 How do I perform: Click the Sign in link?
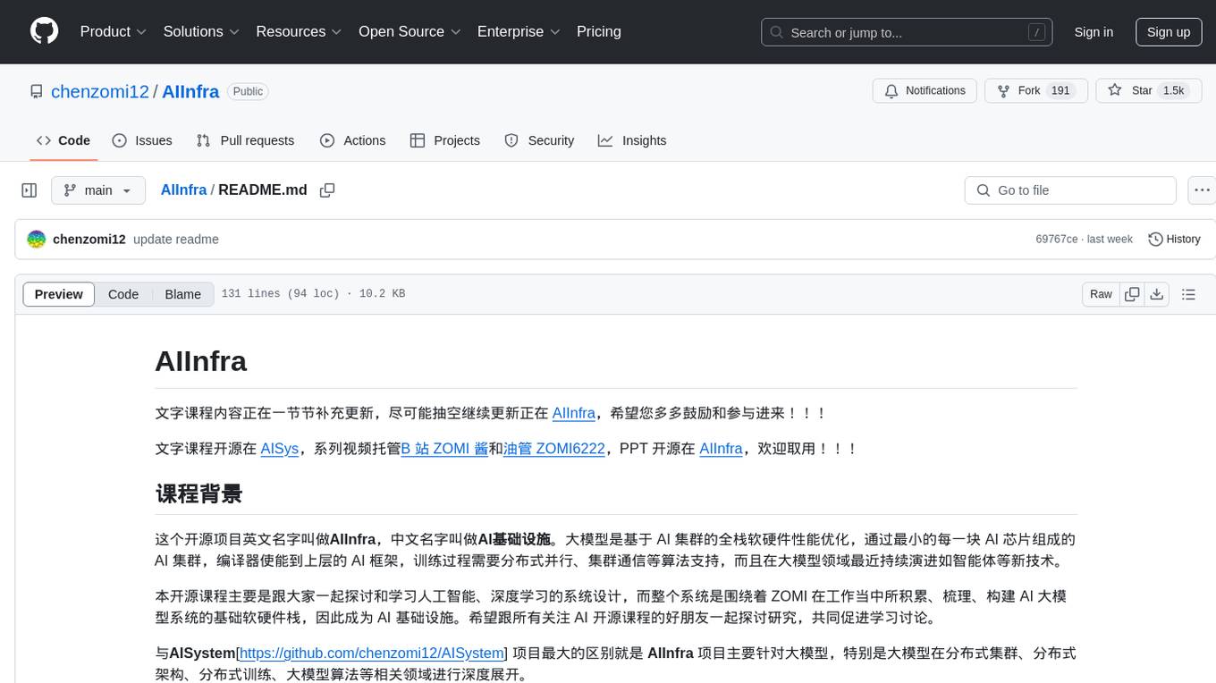1094,32
